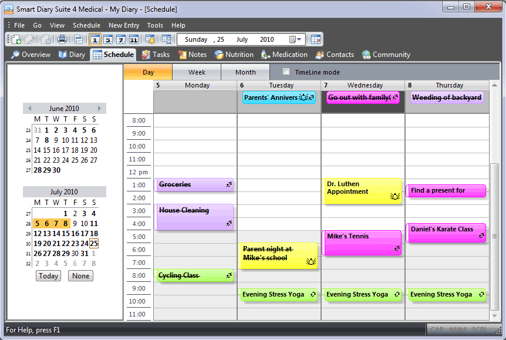
Task: Select the Dr. Luthen Appointment entry
Action: click(362, 191)
